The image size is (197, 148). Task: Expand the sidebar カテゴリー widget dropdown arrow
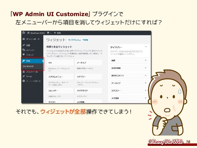coord(146,91)
